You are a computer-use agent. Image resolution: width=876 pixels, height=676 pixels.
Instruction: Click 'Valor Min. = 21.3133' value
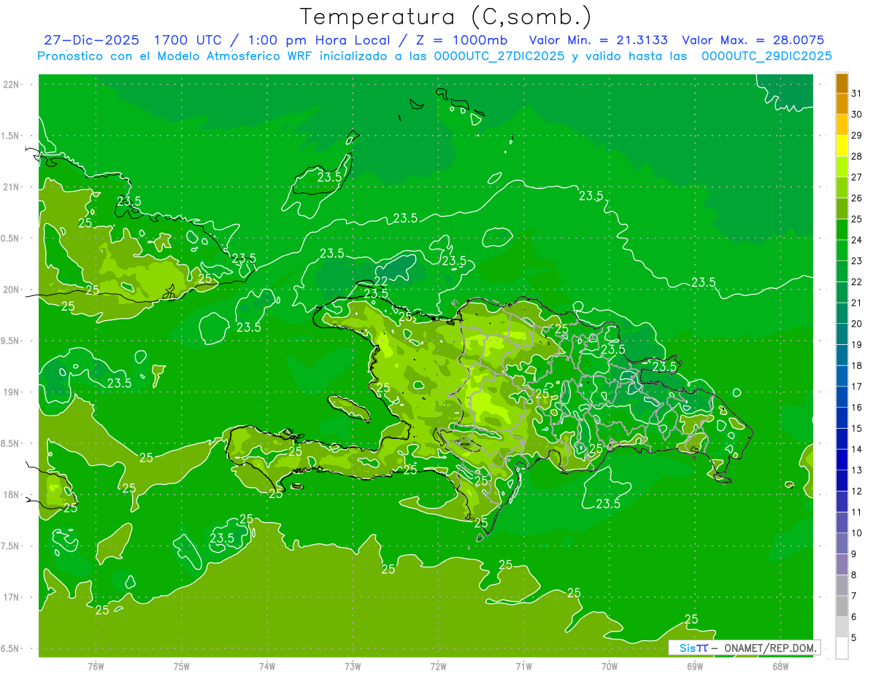598,40
